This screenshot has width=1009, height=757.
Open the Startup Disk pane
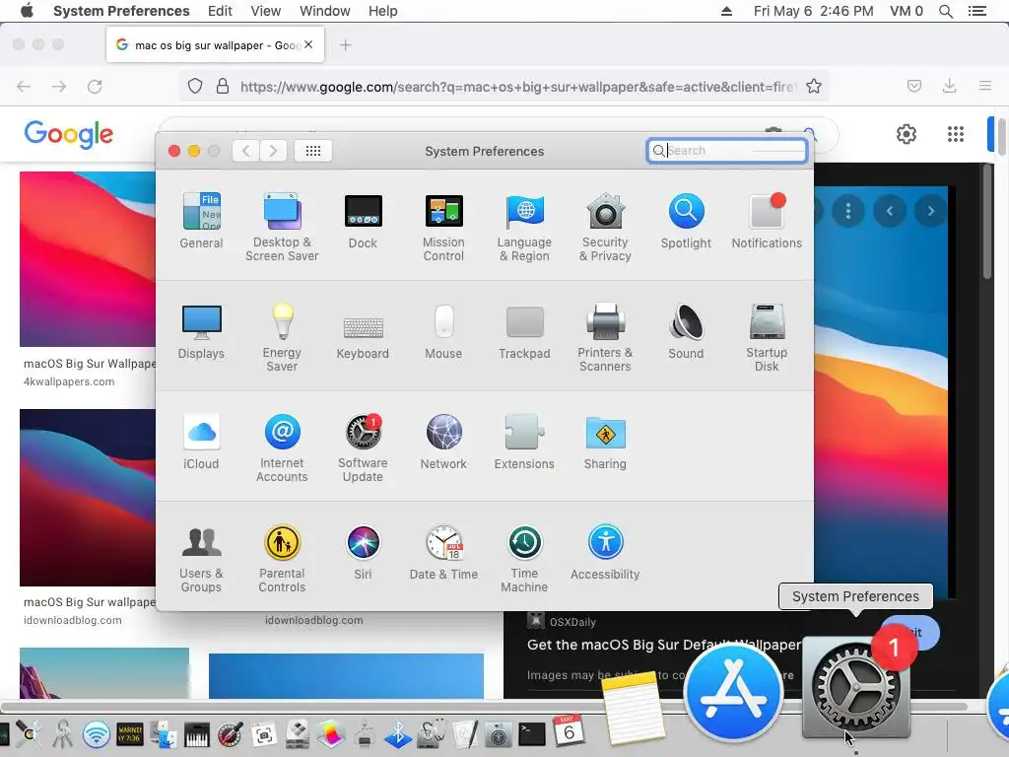[x=767, y=337]
